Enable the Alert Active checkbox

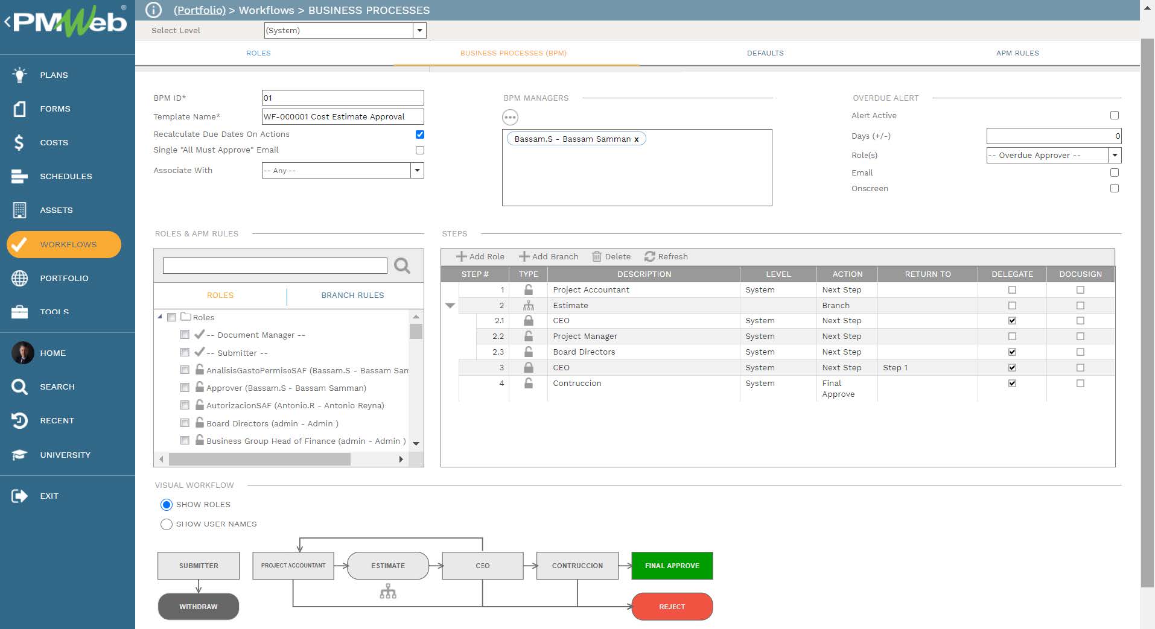click(1114, 115)
